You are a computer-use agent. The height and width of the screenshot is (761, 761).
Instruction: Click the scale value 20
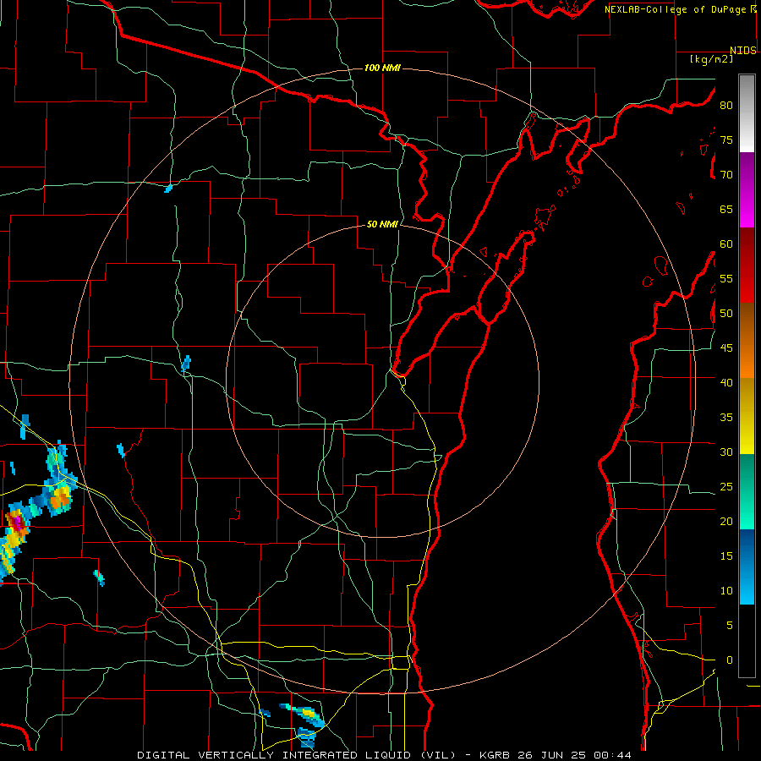[x=726, y=521]
